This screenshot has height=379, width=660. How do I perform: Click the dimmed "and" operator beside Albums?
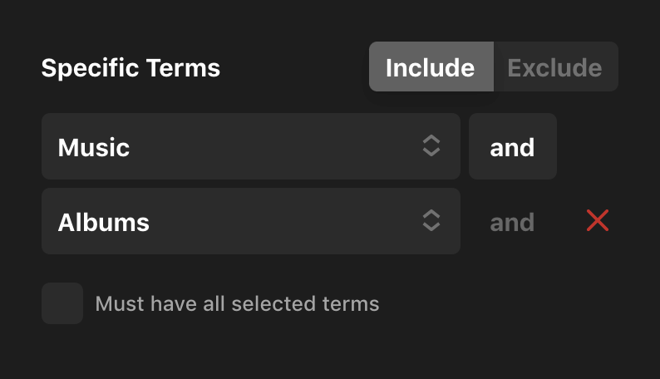[x=512, y=222]
